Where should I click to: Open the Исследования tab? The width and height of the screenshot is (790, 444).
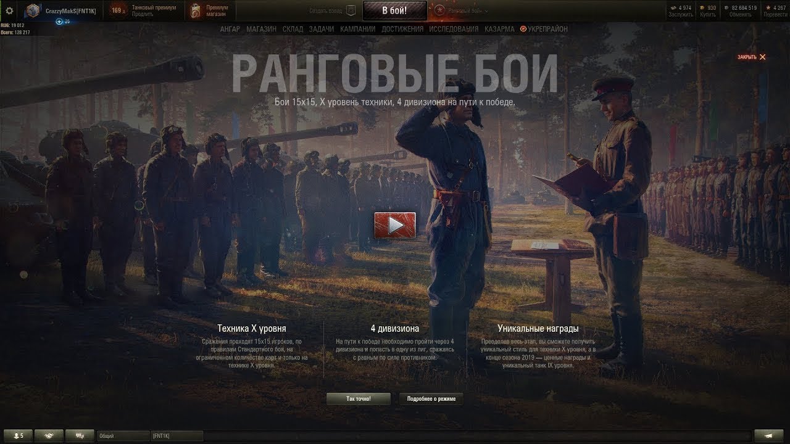coord(454,29)
